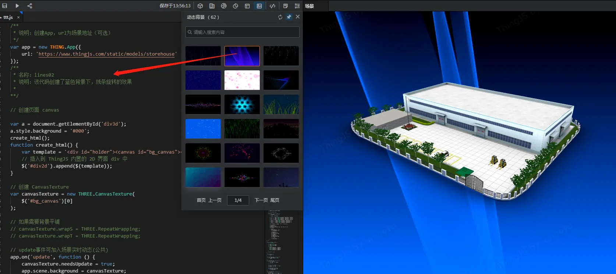616x274 pixels.
Task: Run the script with the play icon
Action: tap(17, 6)
